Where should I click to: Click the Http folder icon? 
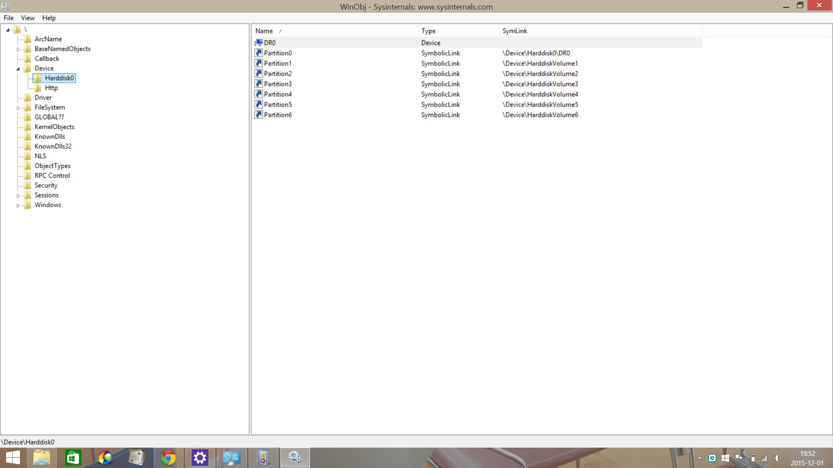(38, 88)
